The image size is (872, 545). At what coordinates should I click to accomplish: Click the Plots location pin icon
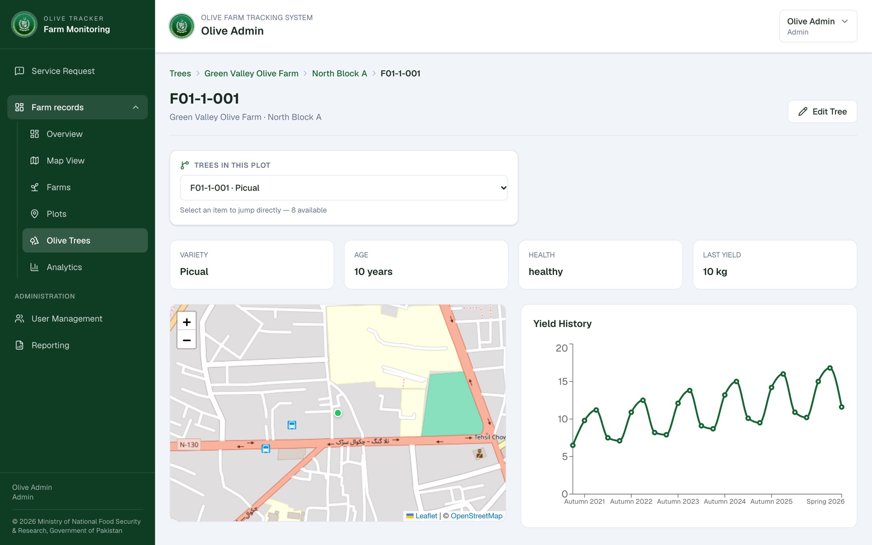tap(35, 214)
